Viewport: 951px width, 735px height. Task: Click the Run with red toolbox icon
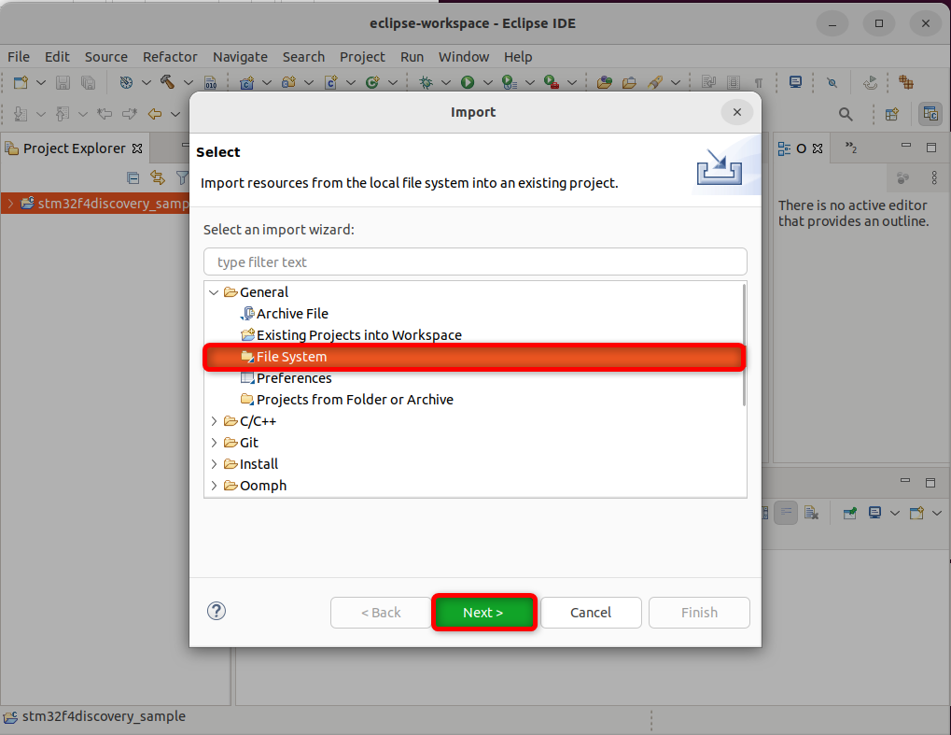tap(552, 82)
